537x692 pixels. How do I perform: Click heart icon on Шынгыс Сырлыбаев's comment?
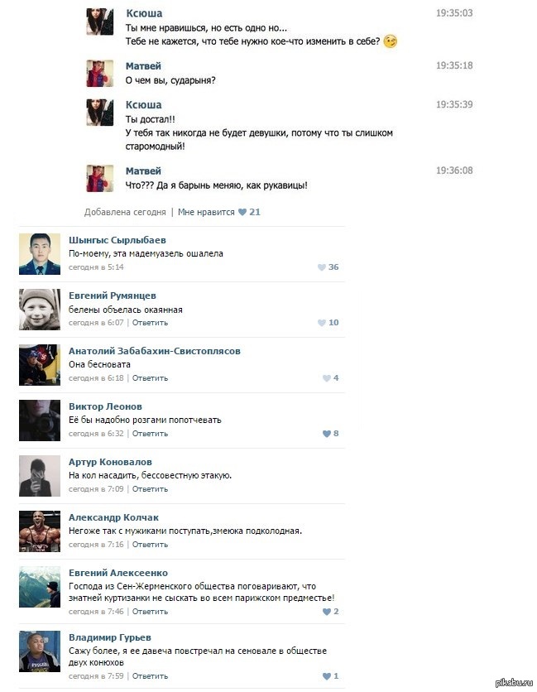point(322,267)
